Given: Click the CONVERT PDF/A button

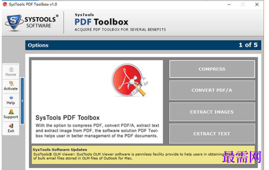Looking at the screenshot, I should (x=212, y=90).
